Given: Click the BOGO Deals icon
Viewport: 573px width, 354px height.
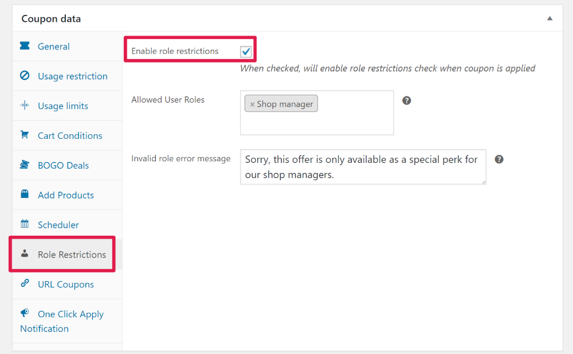Looking at the screenshot, I should (x=25, y=164).
